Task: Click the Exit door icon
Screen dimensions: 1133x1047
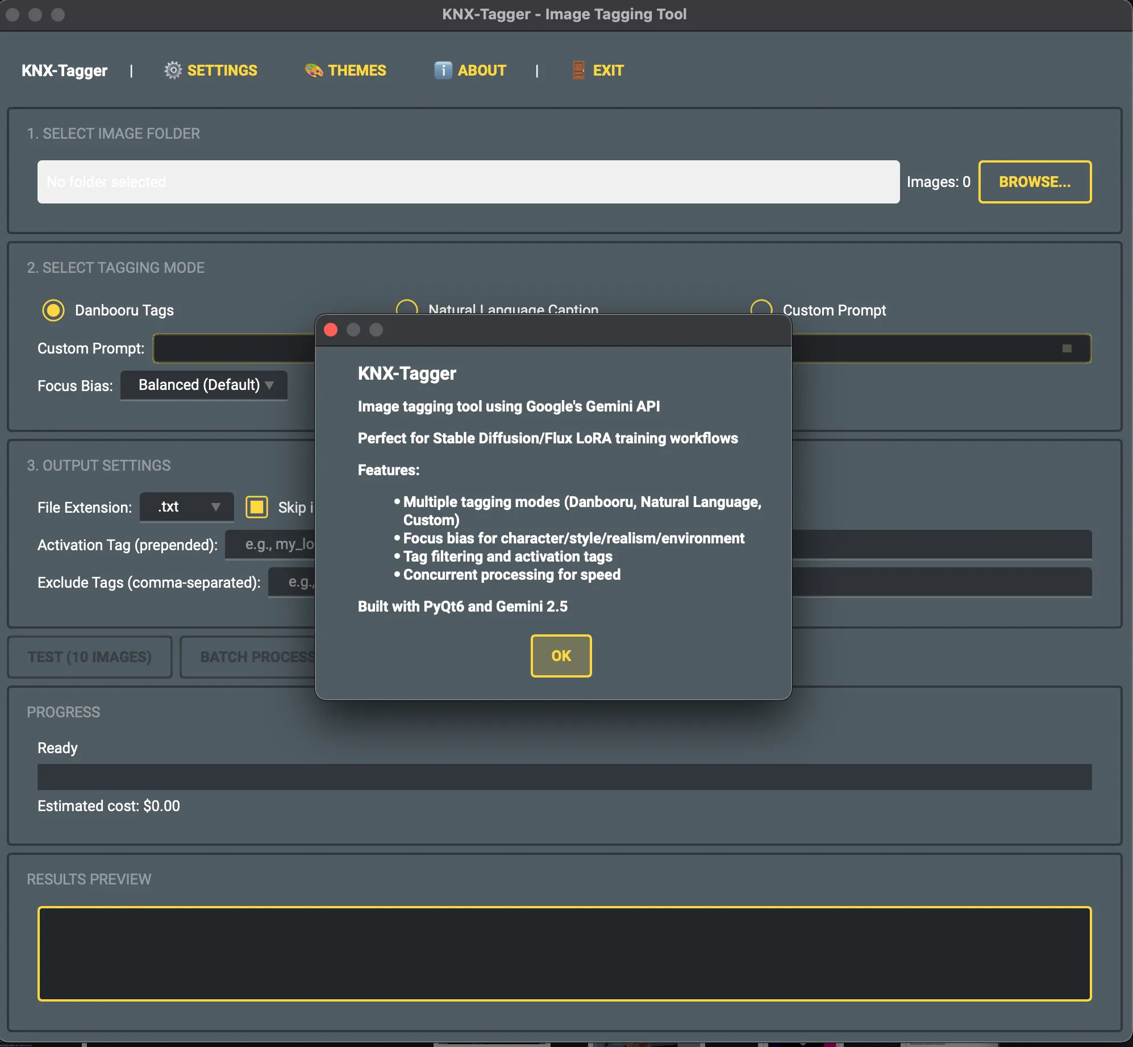Action: (x=578, y=70)
